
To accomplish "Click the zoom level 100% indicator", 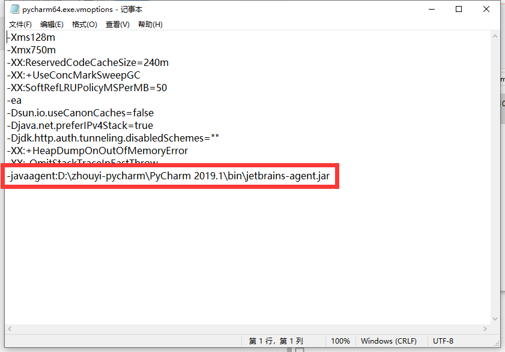I will pos(340,341).
